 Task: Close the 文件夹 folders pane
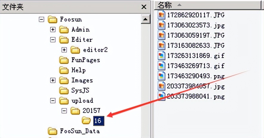pyautogui.click(x=144, y=7)
